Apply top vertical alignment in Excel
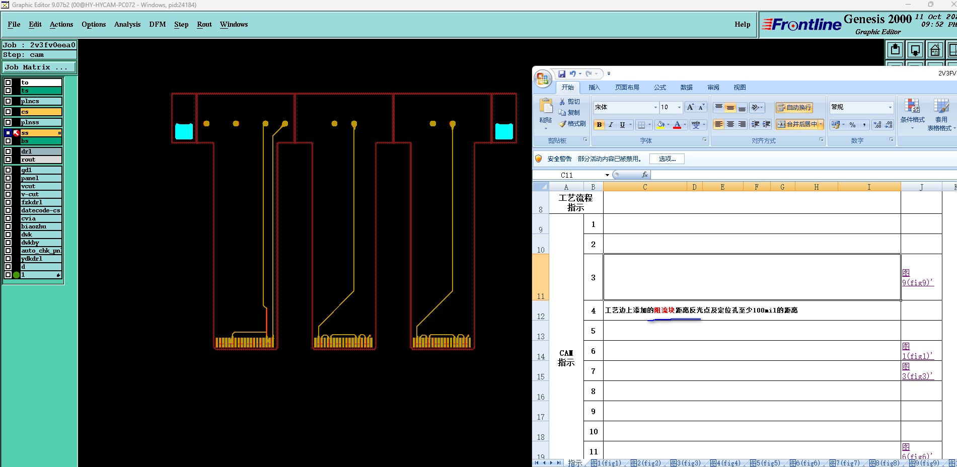The height and width of the screenshot is (467, 957). click(x=719, y=107)
